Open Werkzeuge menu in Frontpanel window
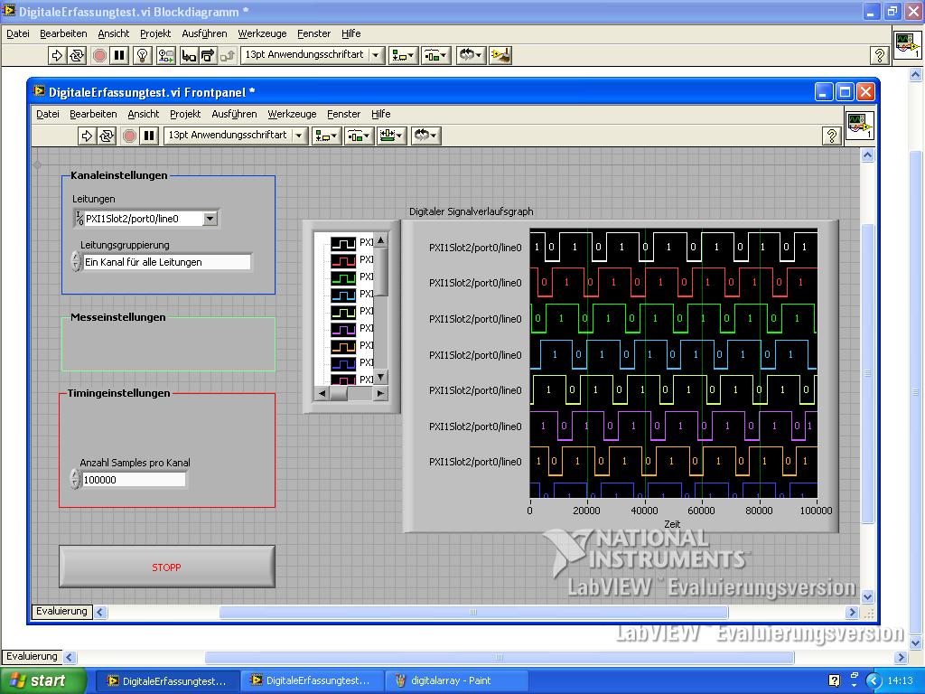 pos(292,114)
